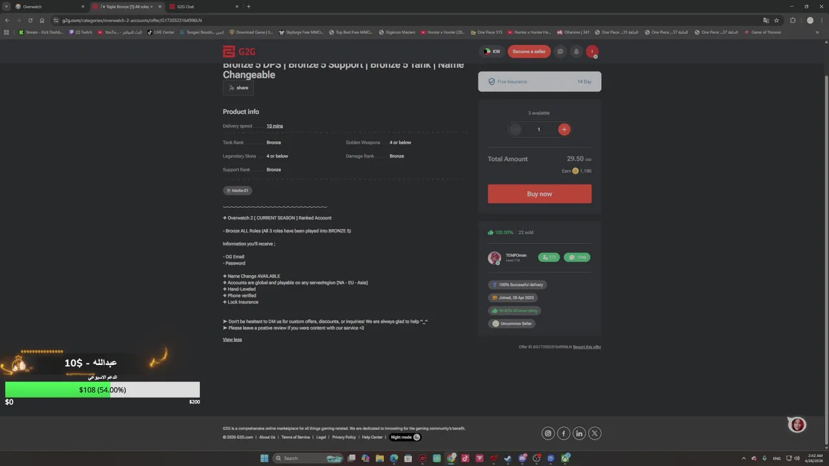
Task: Click the taskbar Search box
Action: click(x=308, y=458)
